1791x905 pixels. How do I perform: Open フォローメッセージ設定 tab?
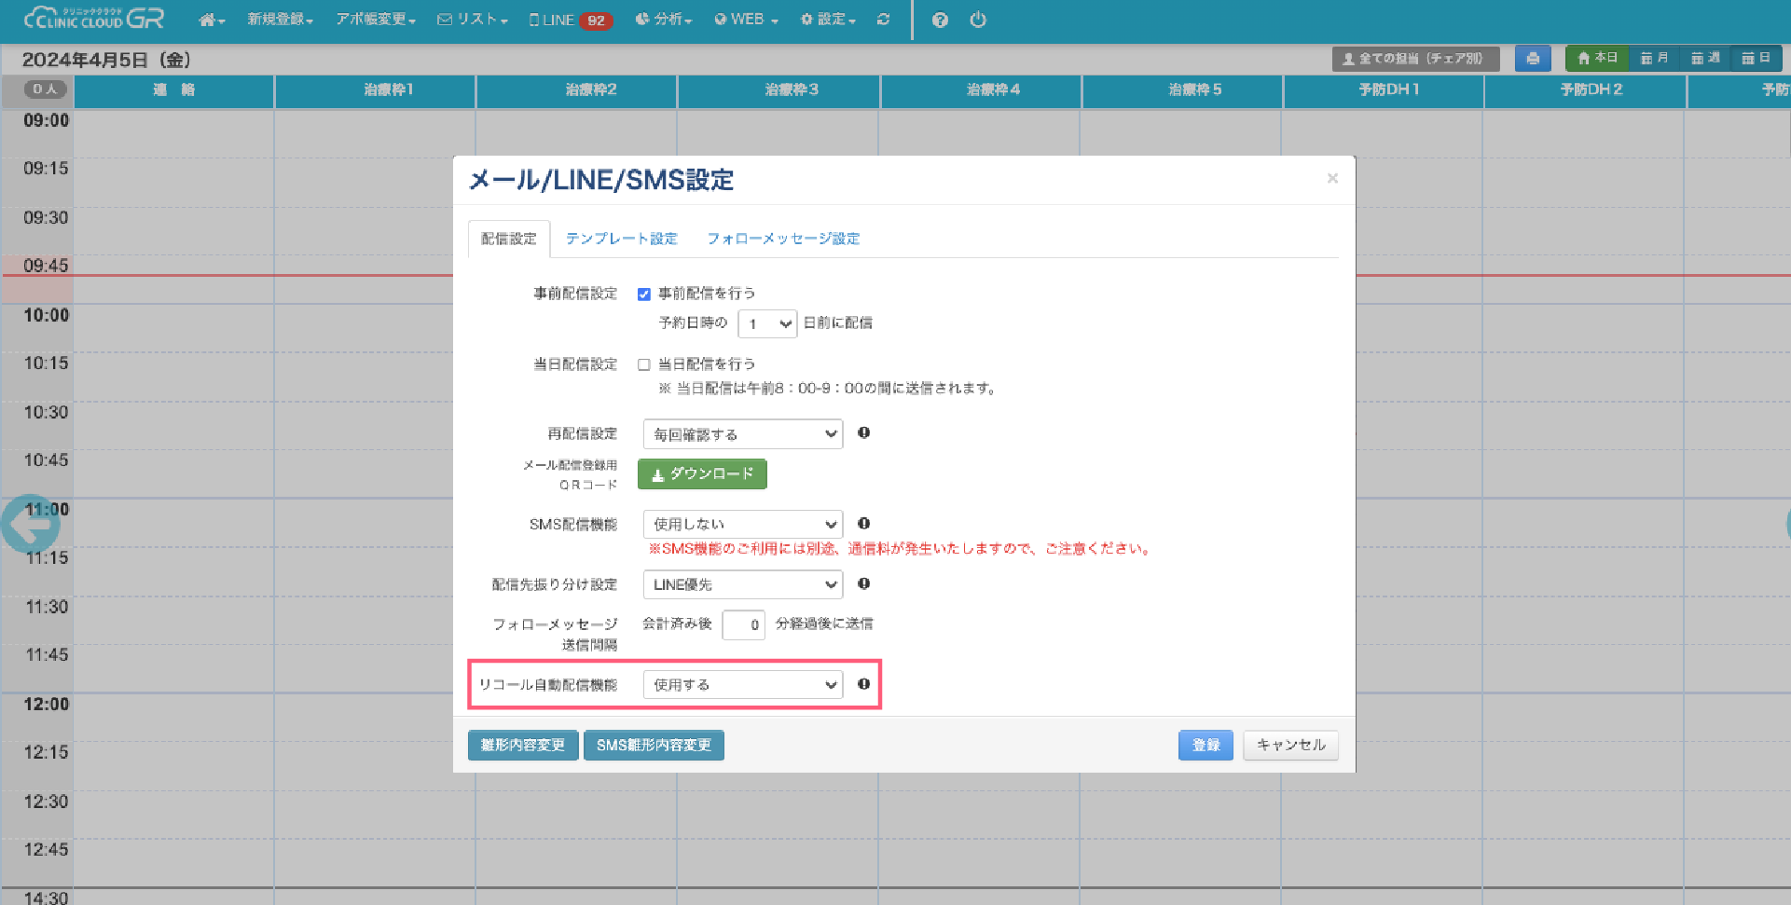tap(783, 239)
